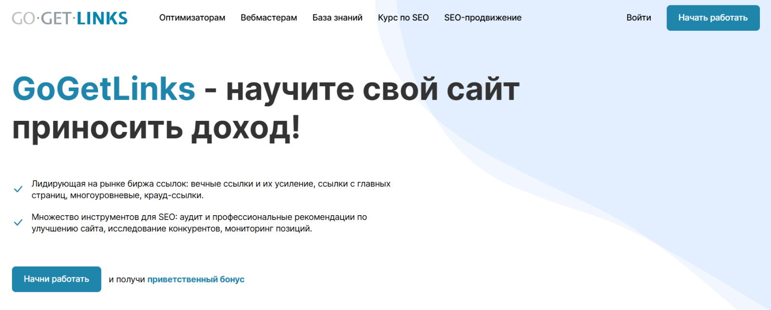Open the Вебмастерам menu item
Image resolution: width=771 pixels, height=310 pixels.
point(269,18)
